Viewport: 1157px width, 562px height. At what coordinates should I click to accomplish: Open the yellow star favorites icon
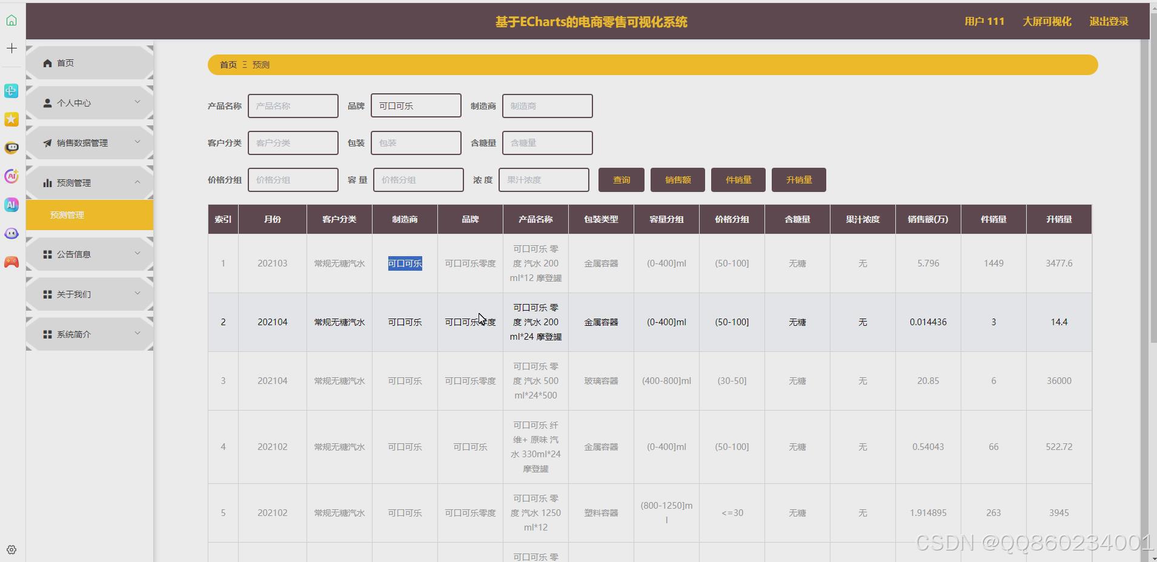12,119
